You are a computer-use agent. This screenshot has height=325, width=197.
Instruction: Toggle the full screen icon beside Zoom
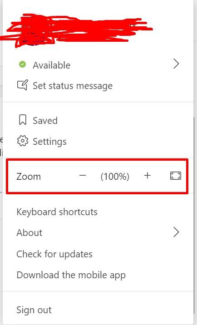[x=175, y=176]
